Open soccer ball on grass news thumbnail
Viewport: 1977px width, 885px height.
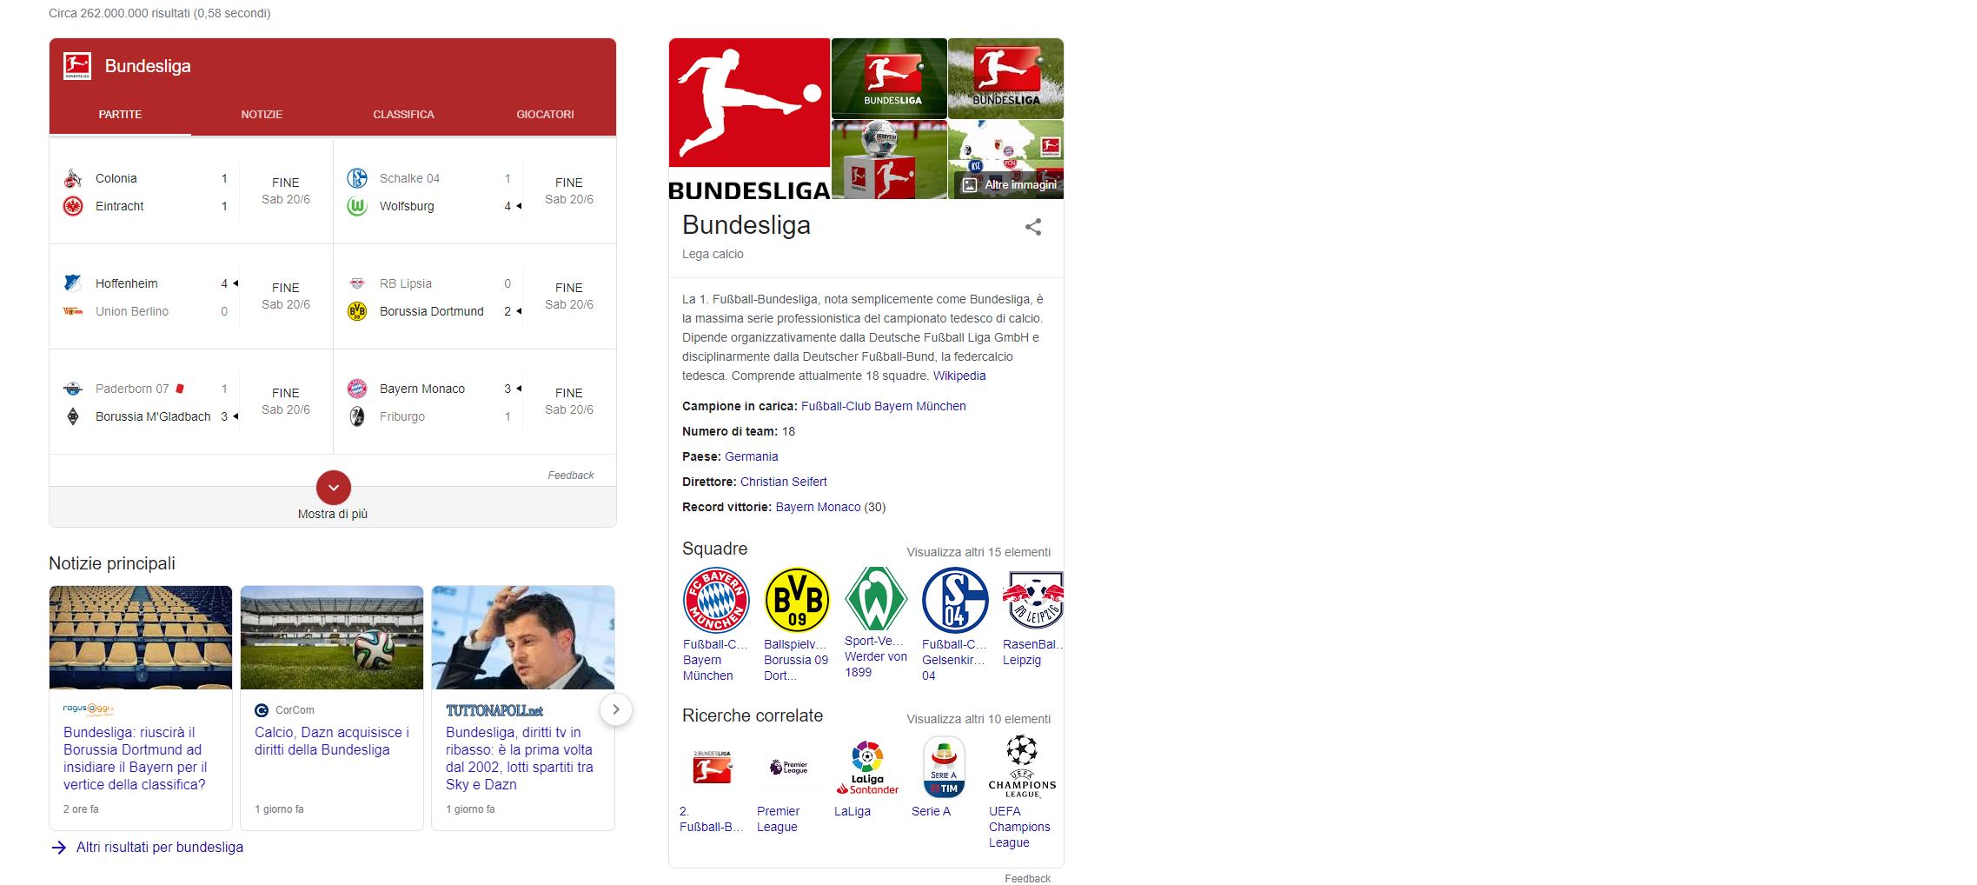(332, 637)
